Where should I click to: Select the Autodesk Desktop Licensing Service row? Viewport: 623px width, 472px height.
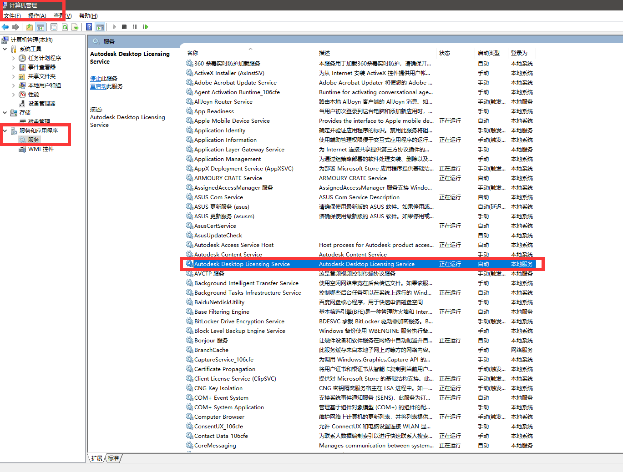(x=361, y=264)
